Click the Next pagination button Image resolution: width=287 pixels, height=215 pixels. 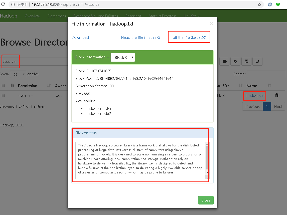click(x=278, y=106)
